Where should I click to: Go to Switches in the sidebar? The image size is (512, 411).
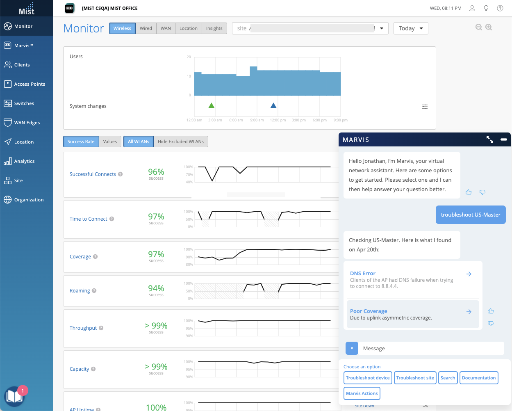tap(24, 103)
